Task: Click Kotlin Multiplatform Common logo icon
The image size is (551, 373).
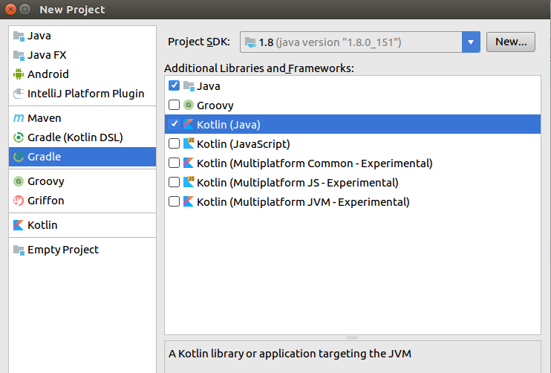Action: [189, 163]
